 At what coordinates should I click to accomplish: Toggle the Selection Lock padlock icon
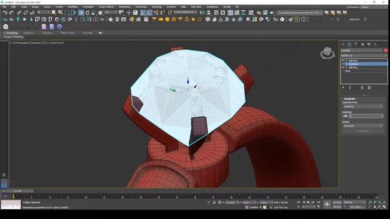coord(214,203)
